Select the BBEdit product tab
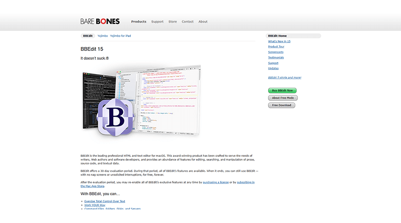This screenshot has height=223, width=401. (88, 36)
